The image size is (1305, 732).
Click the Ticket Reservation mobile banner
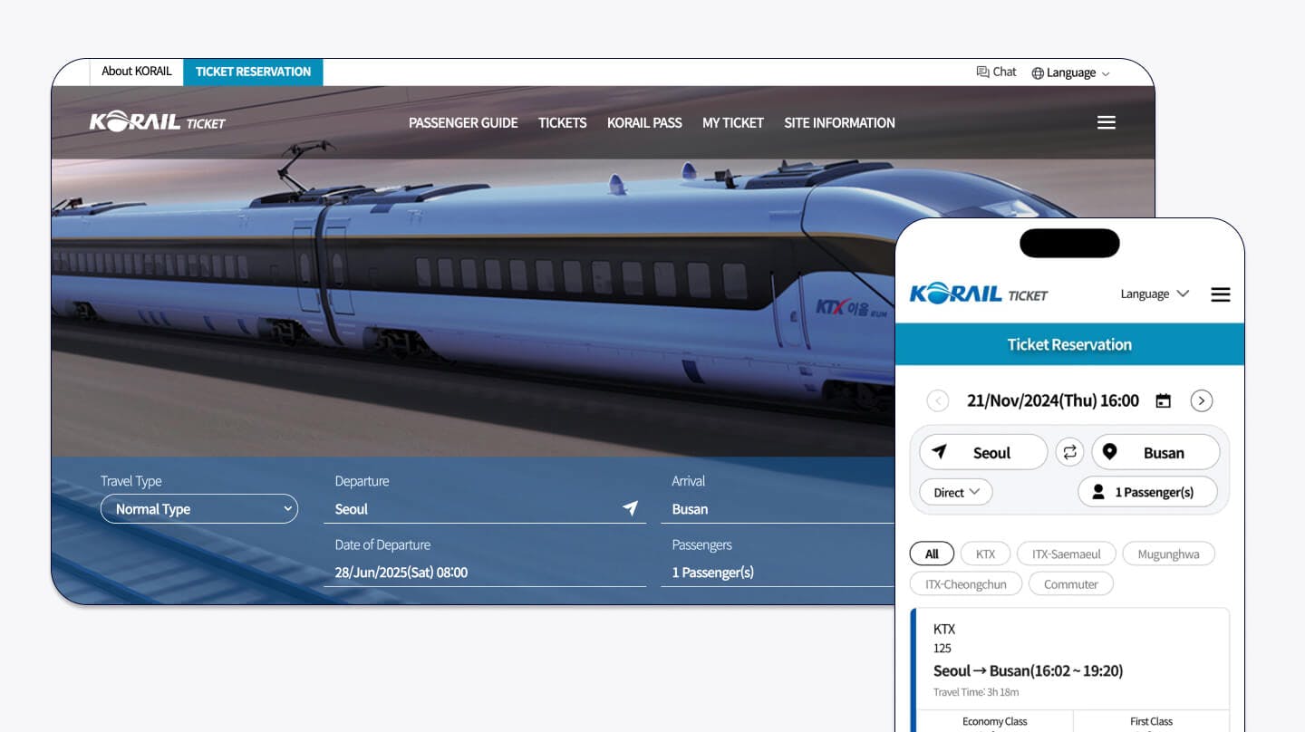pyautogui.click(x=1069, y=344)
